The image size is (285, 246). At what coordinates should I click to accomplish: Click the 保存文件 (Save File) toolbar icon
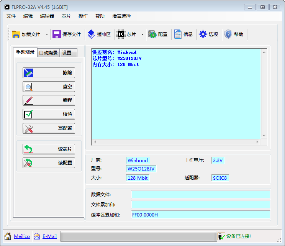click(57, 34)
